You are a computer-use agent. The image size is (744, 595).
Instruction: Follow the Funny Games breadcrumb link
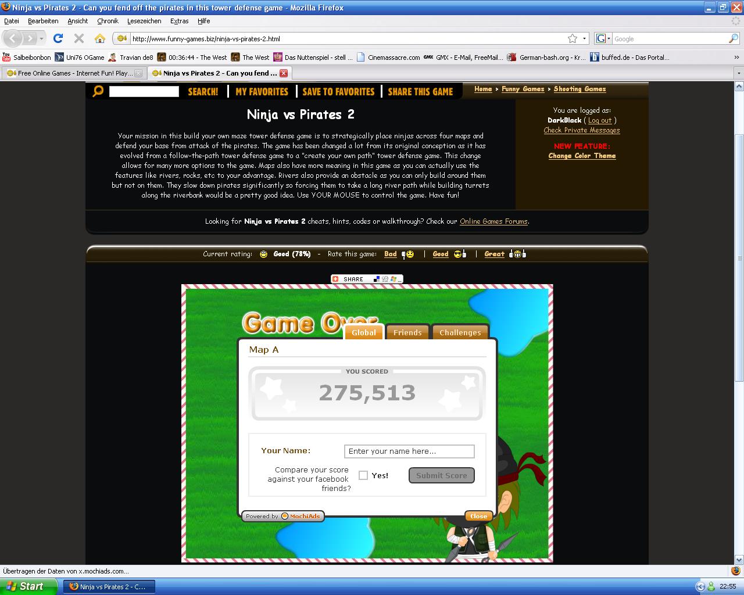(523, 89)
